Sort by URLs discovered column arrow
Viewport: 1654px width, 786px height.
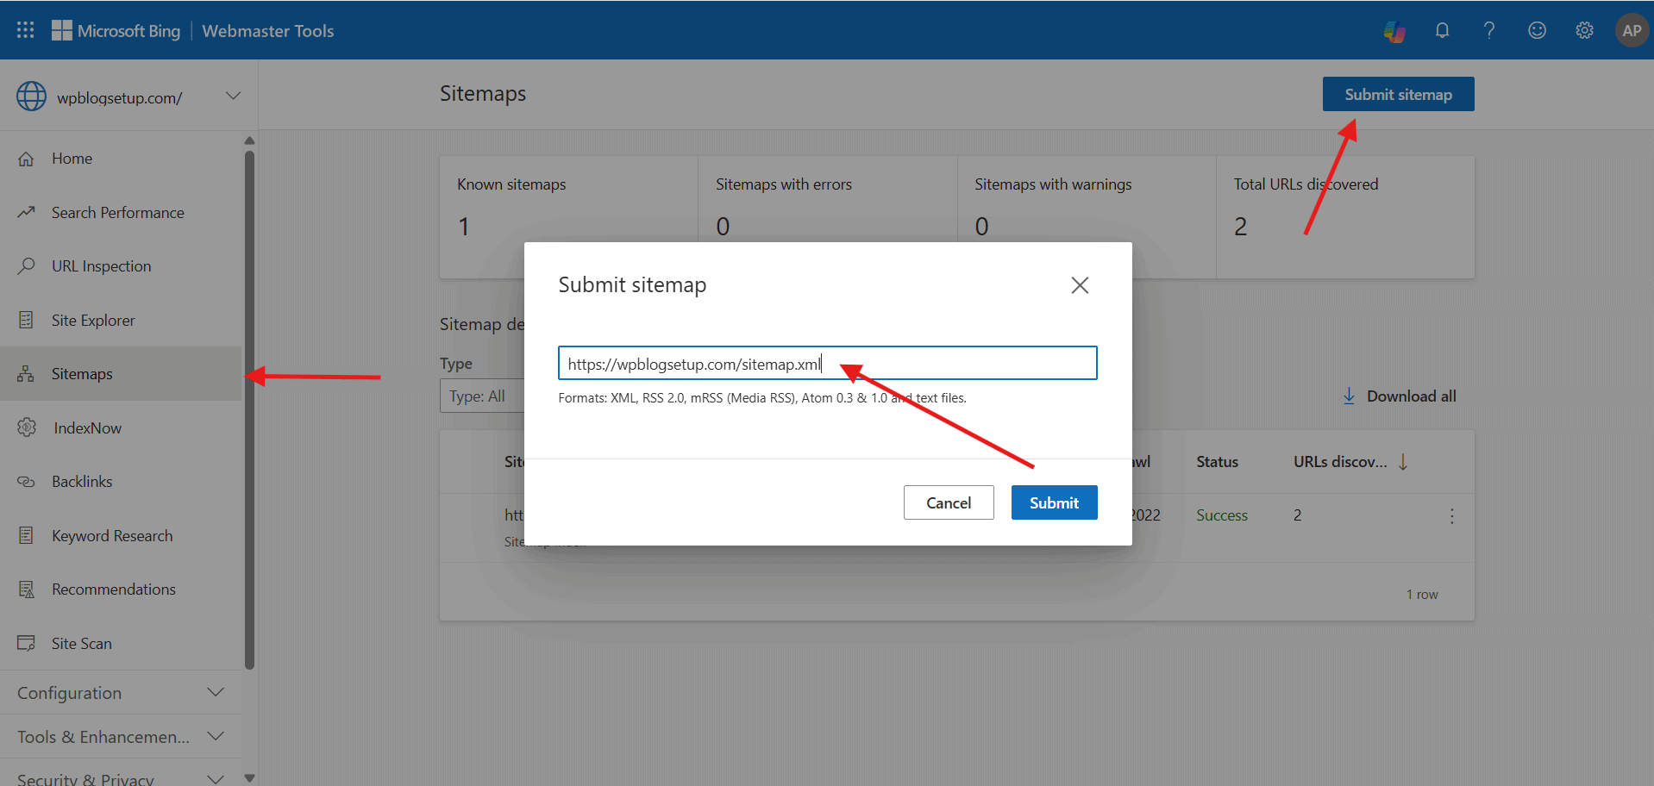[1403, 462]
